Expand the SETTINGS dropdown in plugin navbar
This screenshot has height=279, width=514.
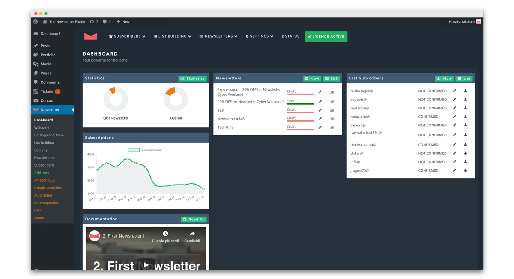(259, 36)
